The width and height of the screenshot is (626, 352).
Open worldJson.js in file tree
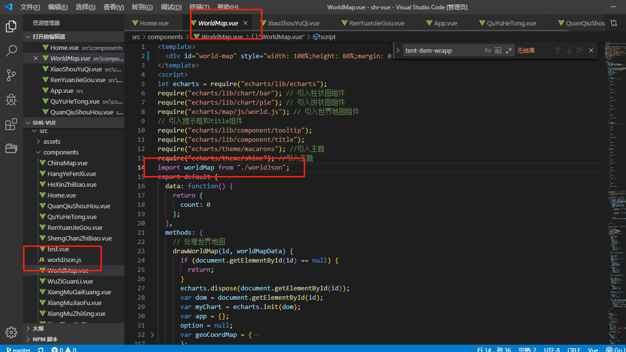coord(64,260)
